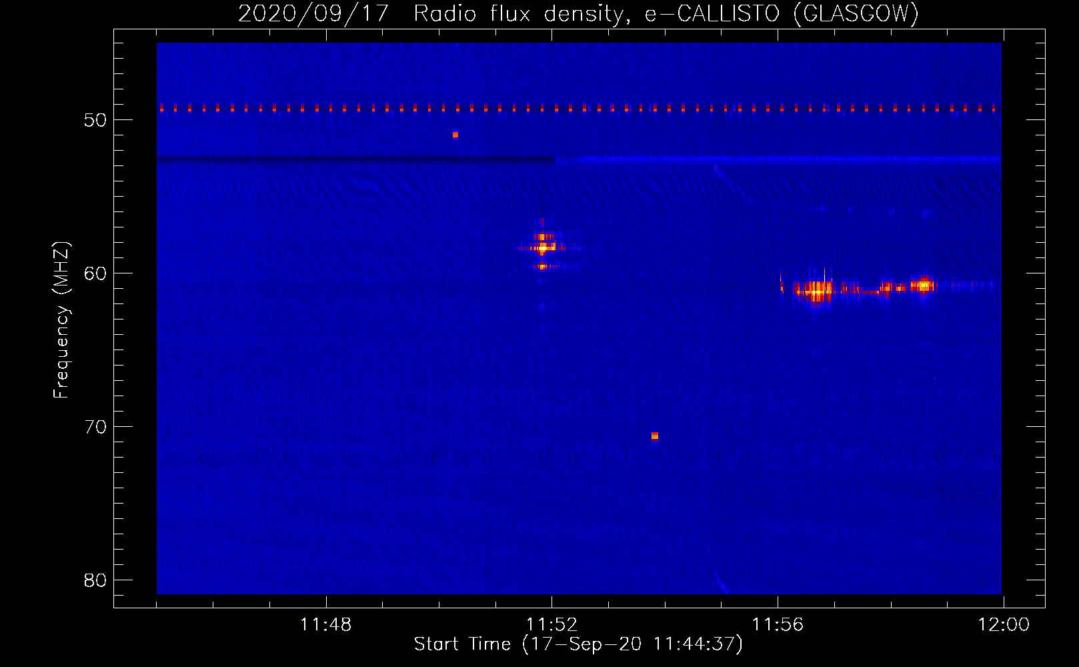
Task: Click the 60 MHz frequency tick label
Action: pyautogui.click(x=95, y=273)
